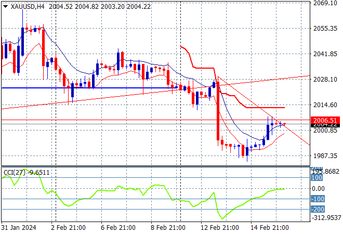Click the CCI 100 level tag
343x234 pixels.
point(316,177)
